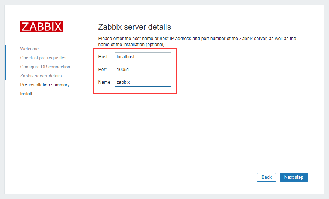Viewport: 329px width, 199px height.
Task: Click the red ZABBIX logo
Action: (42, 27)
